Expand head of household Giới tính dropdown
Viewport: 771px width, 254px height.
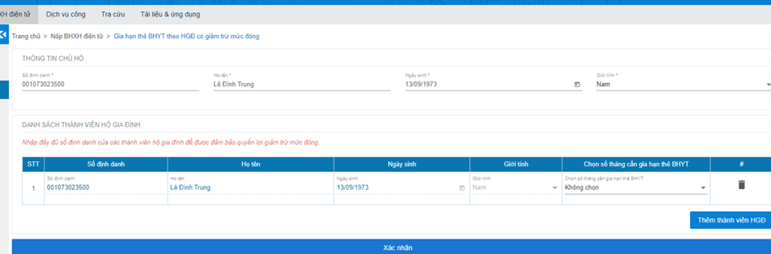(x=767, y=85)
